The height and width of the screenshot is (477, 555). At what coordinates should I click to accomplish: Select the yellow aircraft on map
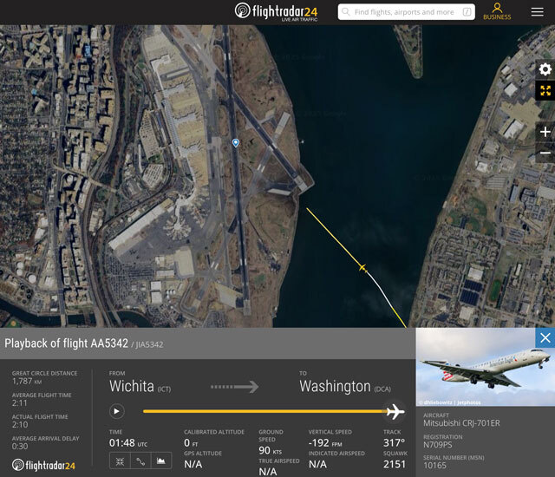click(362, 267)
